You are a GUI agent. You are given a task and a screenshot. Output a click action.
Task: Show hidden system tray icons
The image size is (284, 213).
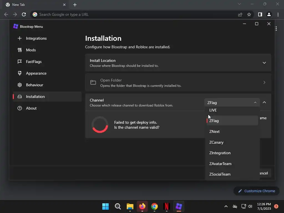pyautogui.click(x=226, y=206)
